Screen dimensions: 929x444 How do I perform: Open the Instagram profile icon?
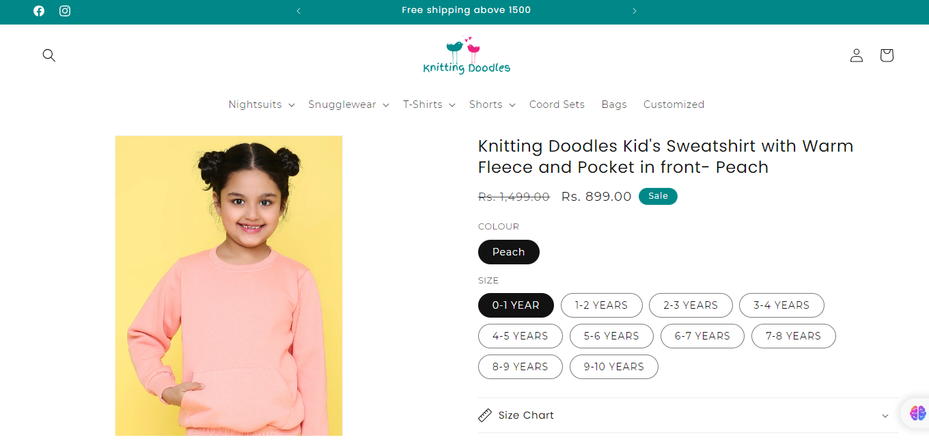65,11
